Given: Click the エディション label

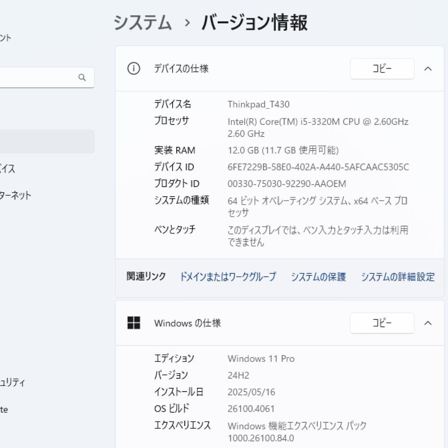Looking at the screenshot, I should coord(174,358).
